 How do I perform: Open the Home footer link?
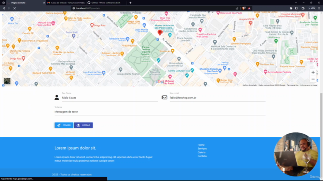coord(201,145)
